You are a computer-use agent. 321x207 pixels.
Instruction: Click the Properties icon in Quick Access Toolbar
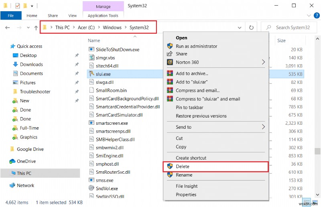(17, 6)
